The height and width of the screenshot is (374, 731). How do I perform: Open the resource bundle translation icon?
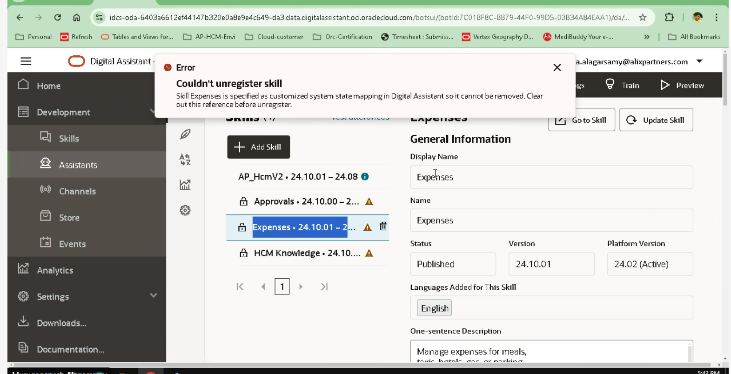(x=185, y=160)
